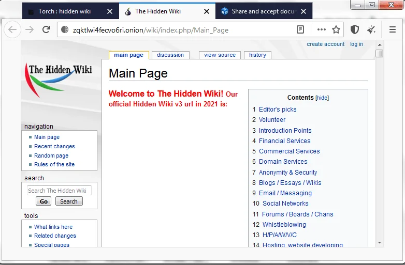Screen dimensions: 405x265
Task: Open Rules of the site link
Action: (54, 164)
